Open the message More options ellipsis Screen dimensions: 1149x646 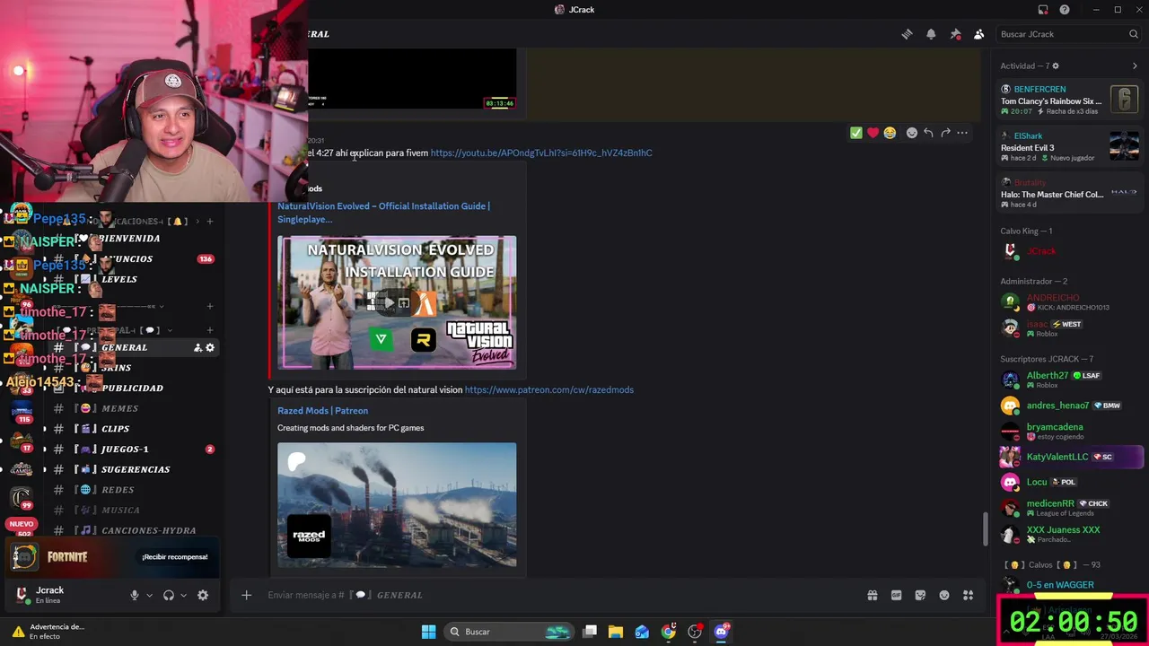tap(962, 133)
